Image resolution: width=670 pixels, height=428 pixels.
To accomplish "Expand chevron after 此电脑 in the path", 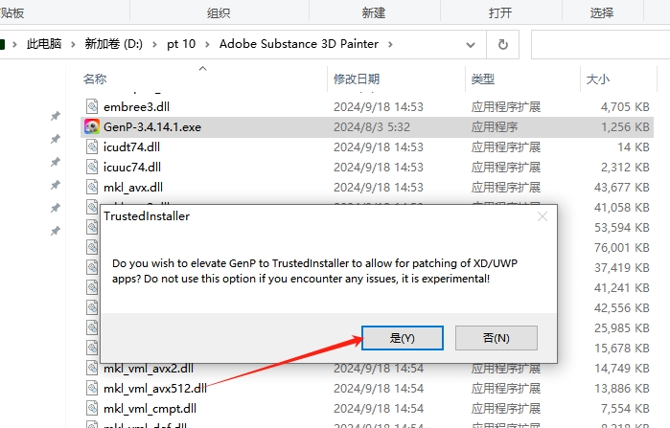I will 73,44.
